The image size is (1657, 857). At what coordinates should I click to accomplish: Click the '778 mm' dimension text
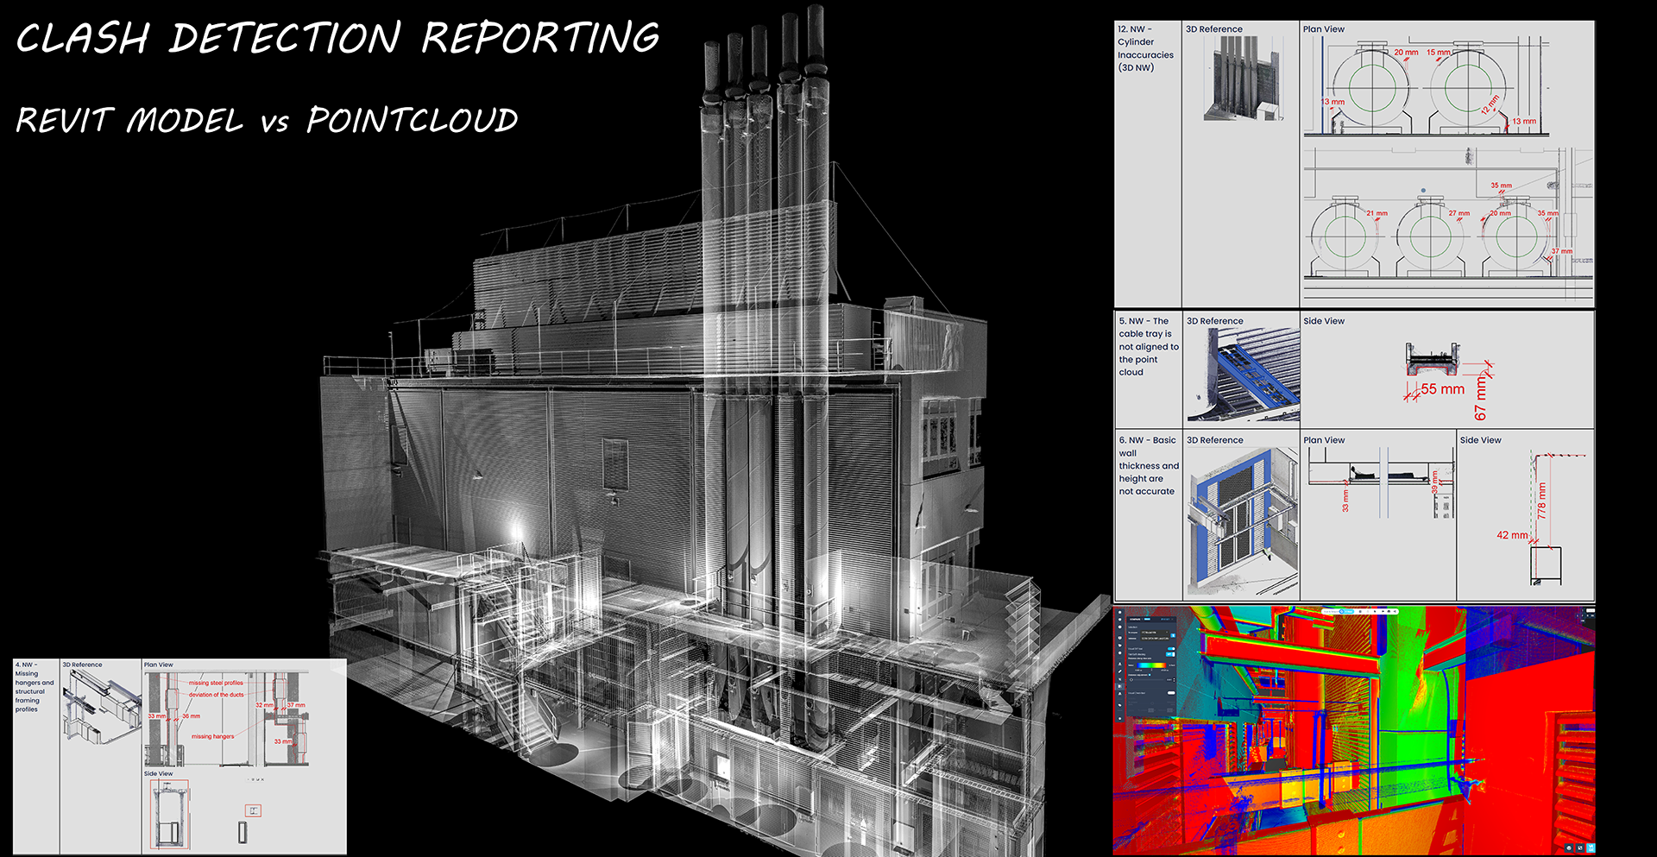(1542, 501)
